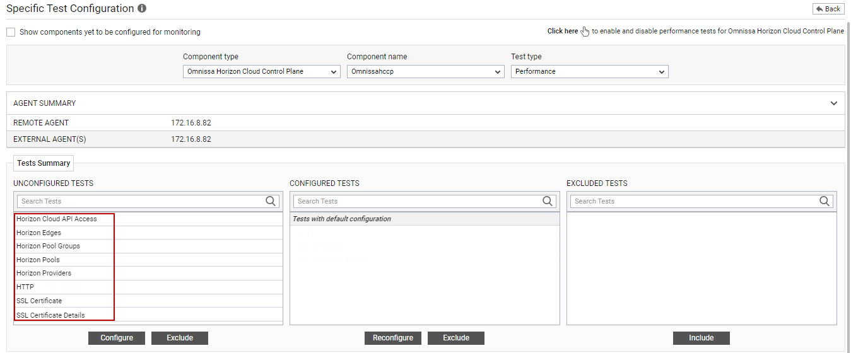Open the Component type dropdown
Screen dimensions: 851x353
(x=262, y=72)
